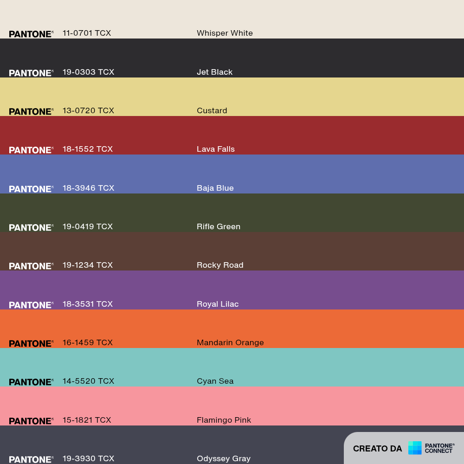
Task: Select the Jet Black color band
Action: 232,58
